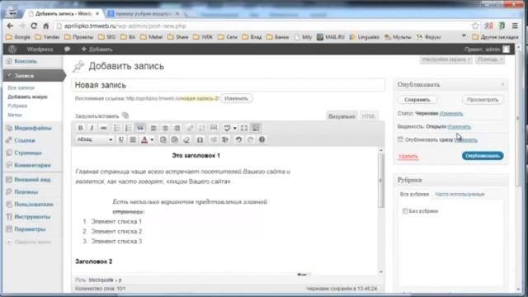Insert or edit link
This screenshot has width=528, height=297.
point(190,128)
